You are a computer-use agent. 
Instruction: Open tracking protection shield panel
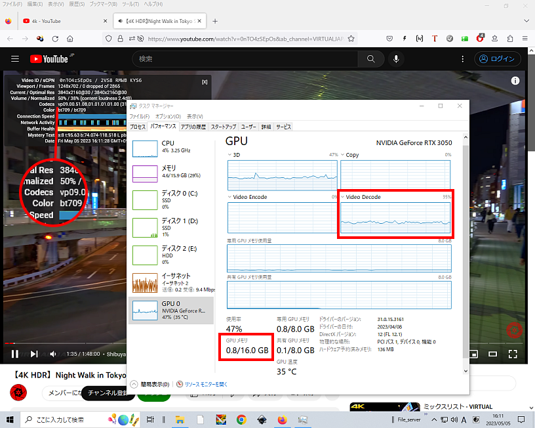(108, 39)
